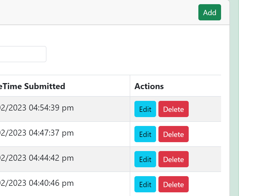Edit the entry submitted at 04:54:39 pm
This screenshot has height=196, width=261.
tap(145, 109)
